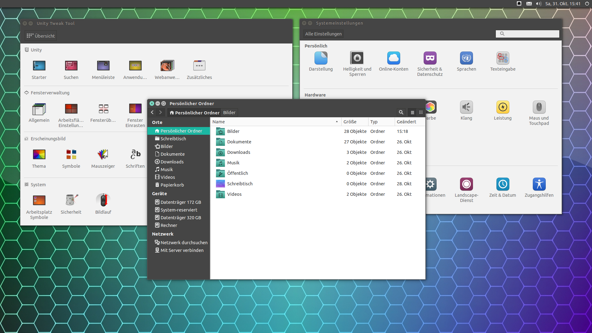The image size is (592, 333).
Task: Open the Thema appearance icon
Action: click(x=39, y=154)
